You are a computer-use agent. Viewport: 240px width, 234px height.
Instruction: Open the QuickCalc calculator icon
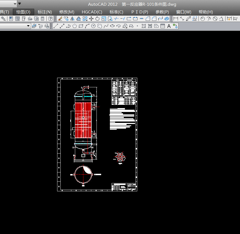[43, 19]
